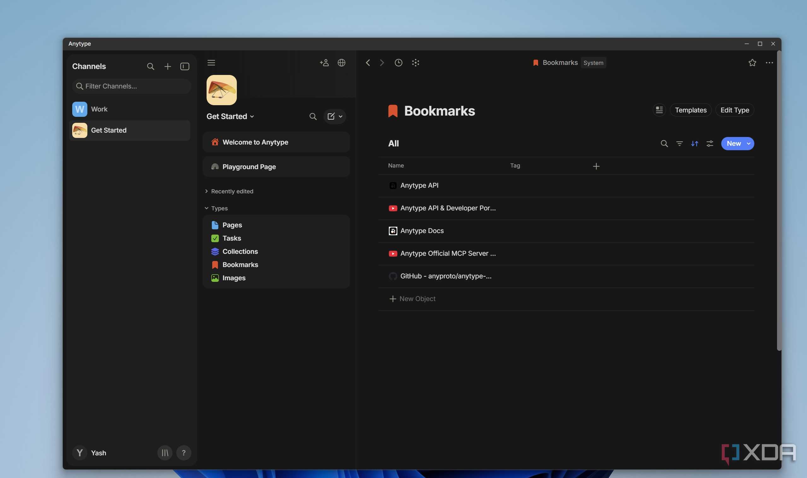This screenshot has width=807, height=478.
Task: Go forward with the right arrow
Action: pyautogui.click(x=382, y=62)
